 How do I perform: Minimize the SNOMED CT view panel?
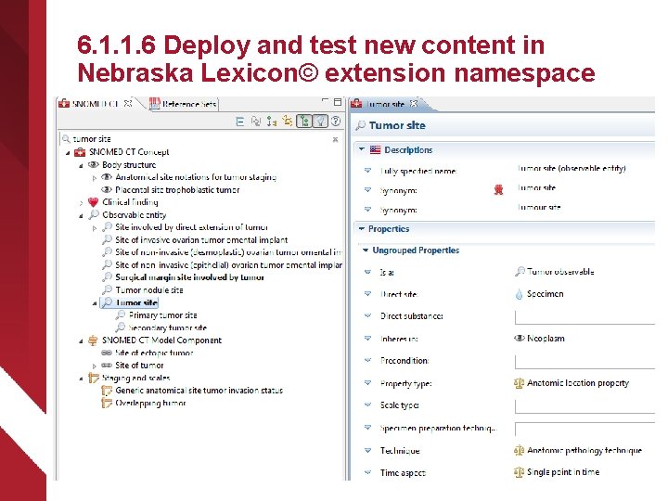[325, 100]
